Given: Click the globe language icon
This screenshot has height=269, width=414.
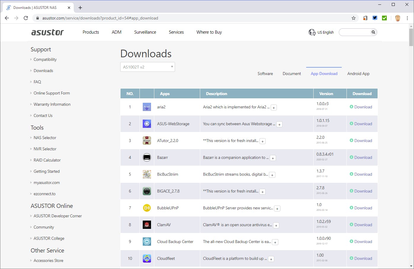Looking at the screenshot, I should pyautogui.click(x=312, y=32).
